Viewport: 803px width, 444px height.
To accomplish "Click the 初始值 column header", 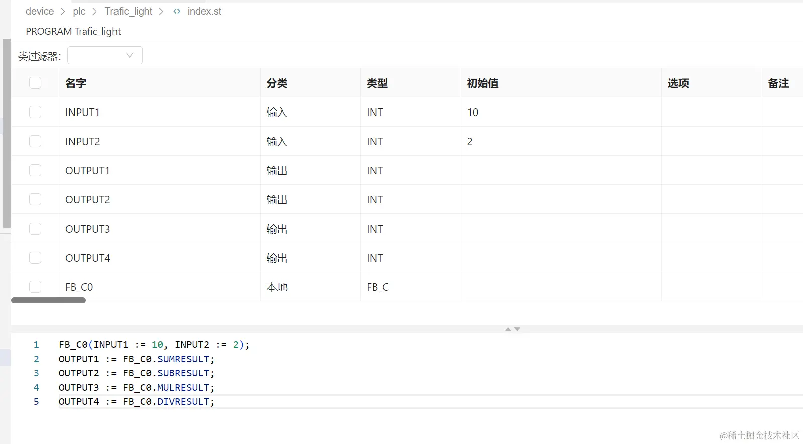I will pos(561,83).
